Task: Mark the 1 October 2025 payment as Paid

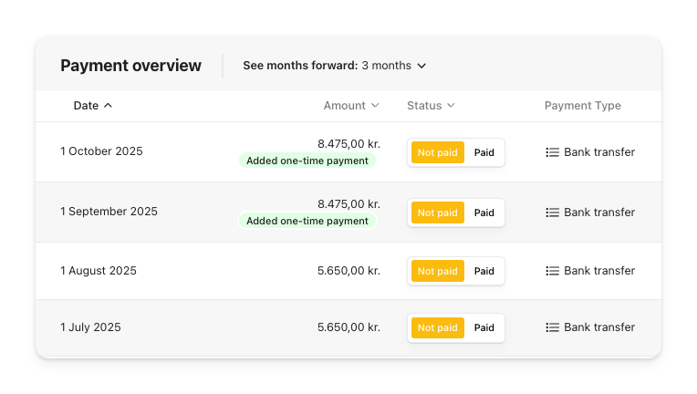Action: [484, 152]
